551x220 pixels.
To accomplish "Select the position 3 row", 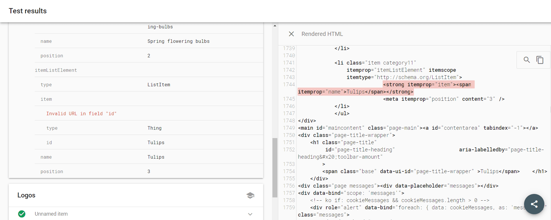I will (149, 172).
